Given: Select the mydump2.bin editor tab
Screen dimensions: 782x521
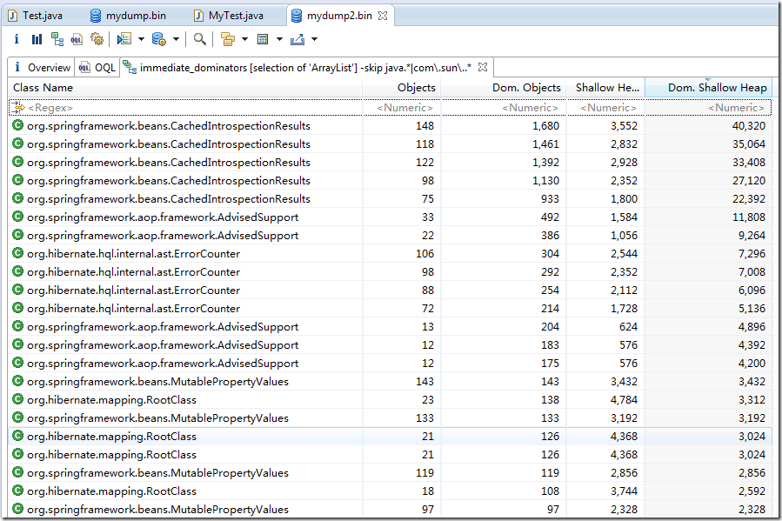Looking at the screenshot, I should 339,16.
